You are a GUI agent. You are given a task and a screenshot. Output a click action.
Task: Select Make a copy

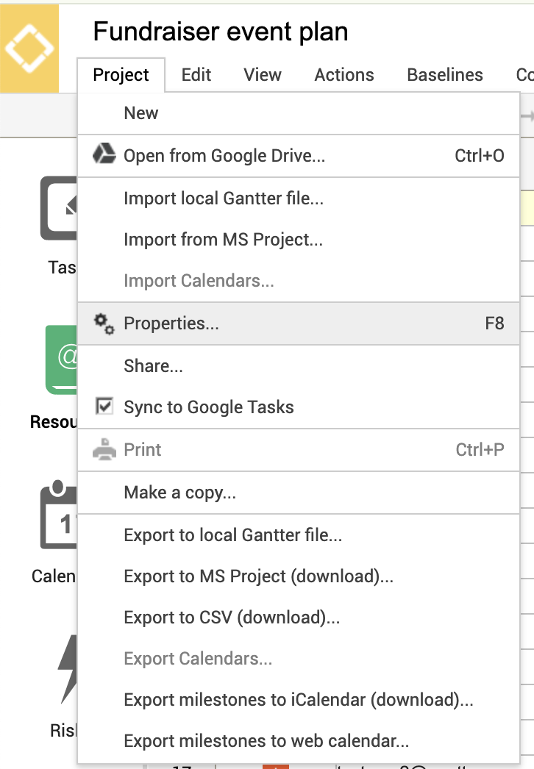click(299, 493)
